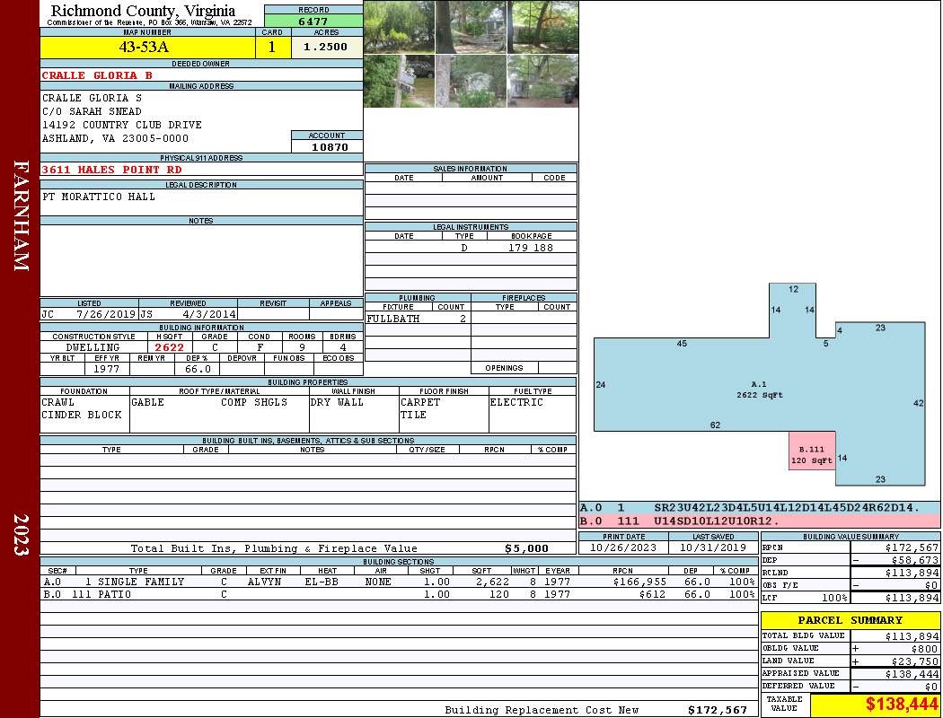The height and width of the screenshot is (718, 943).
Task: Click the physical address 3611 HALES POINT RD
Action: point(112,170)
